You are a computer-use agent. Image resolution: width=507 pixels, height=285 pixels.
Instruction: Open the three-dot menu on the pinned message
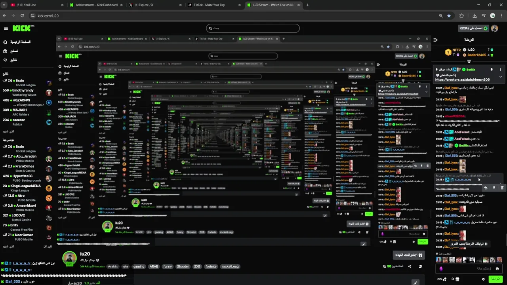pos(501,70)
